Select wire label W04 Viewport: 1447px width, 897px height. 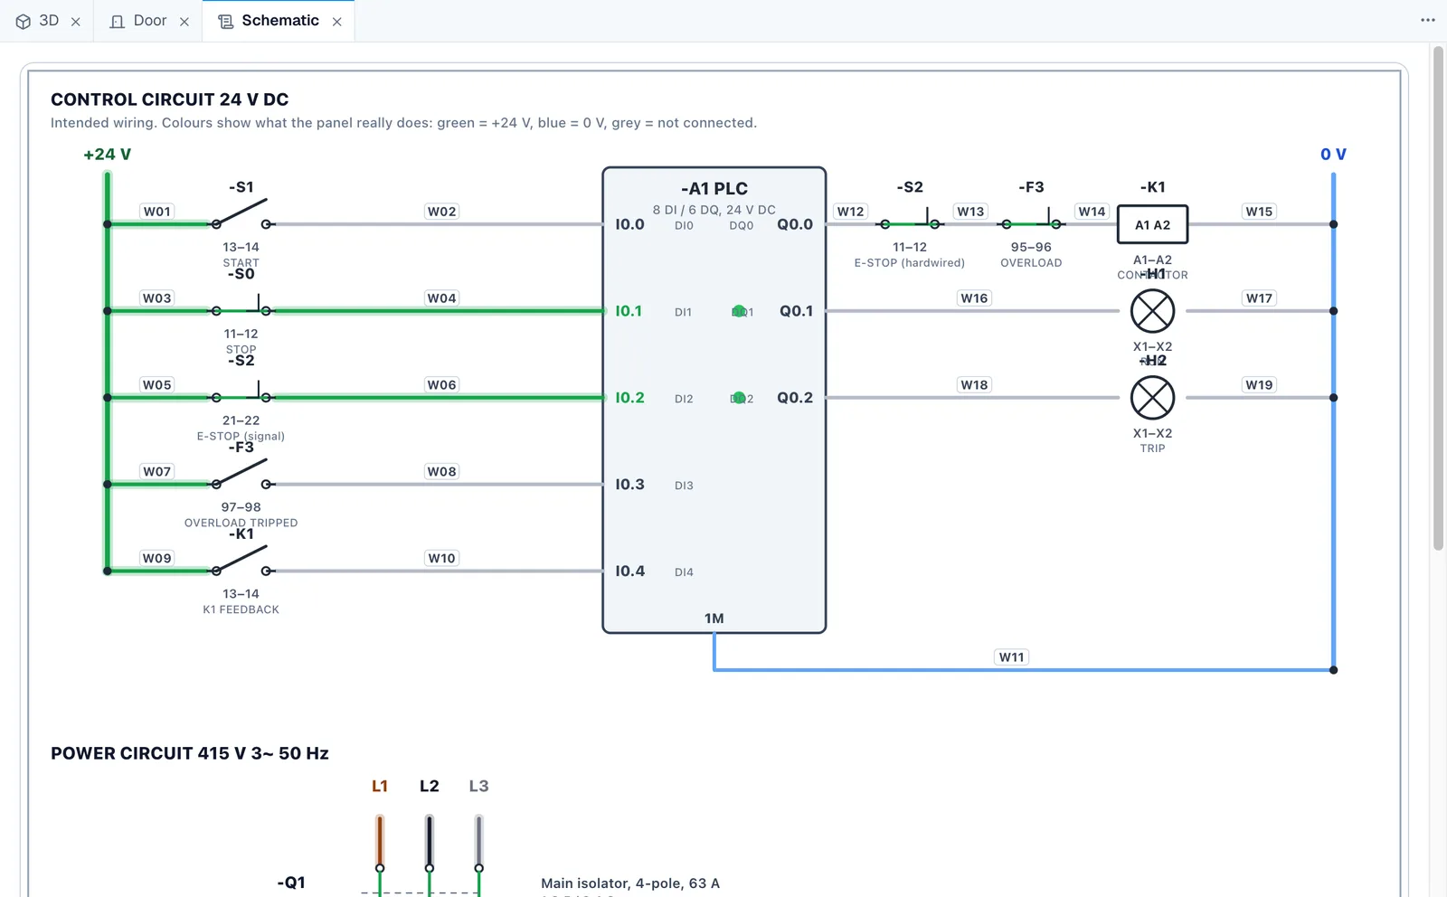442,298
